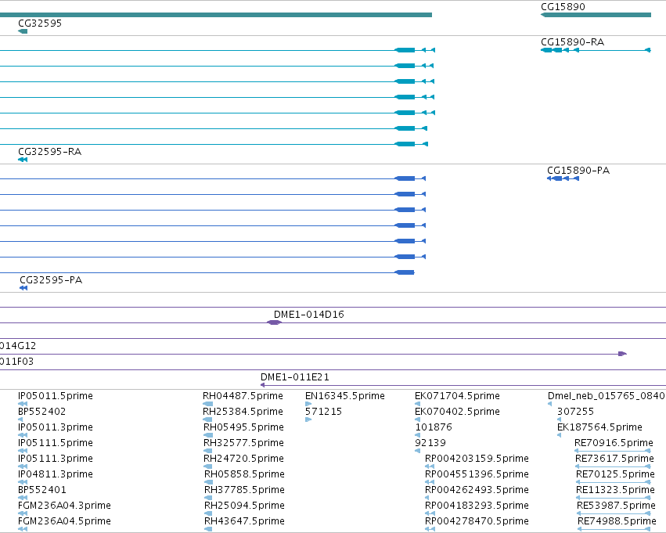The image size is (666, 533).
Task: Select RP004551396.5prime EST label
Action: pos(477,474)
